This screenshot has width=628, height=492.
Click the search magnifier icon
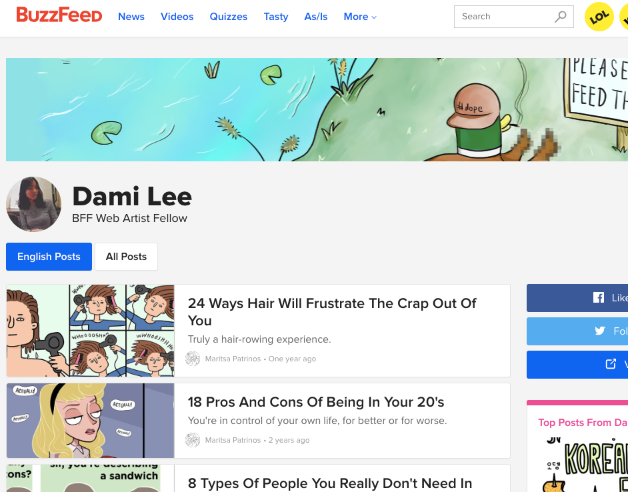[x=560, y=17]
